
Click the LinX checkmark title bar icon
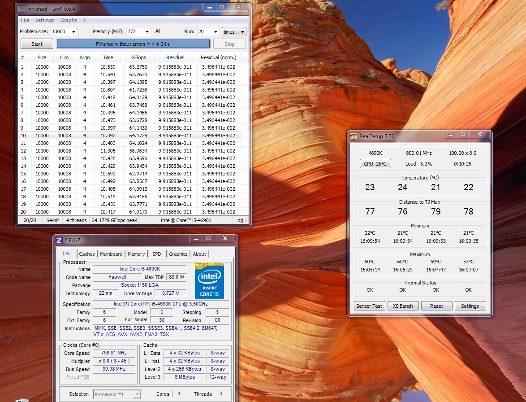[x=22, y=9]
